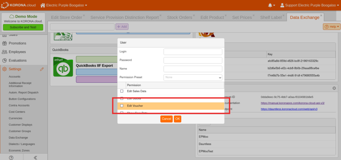Click the Promotions gift icon
Viewport: 341px width, 160px height.
point(4,43)
